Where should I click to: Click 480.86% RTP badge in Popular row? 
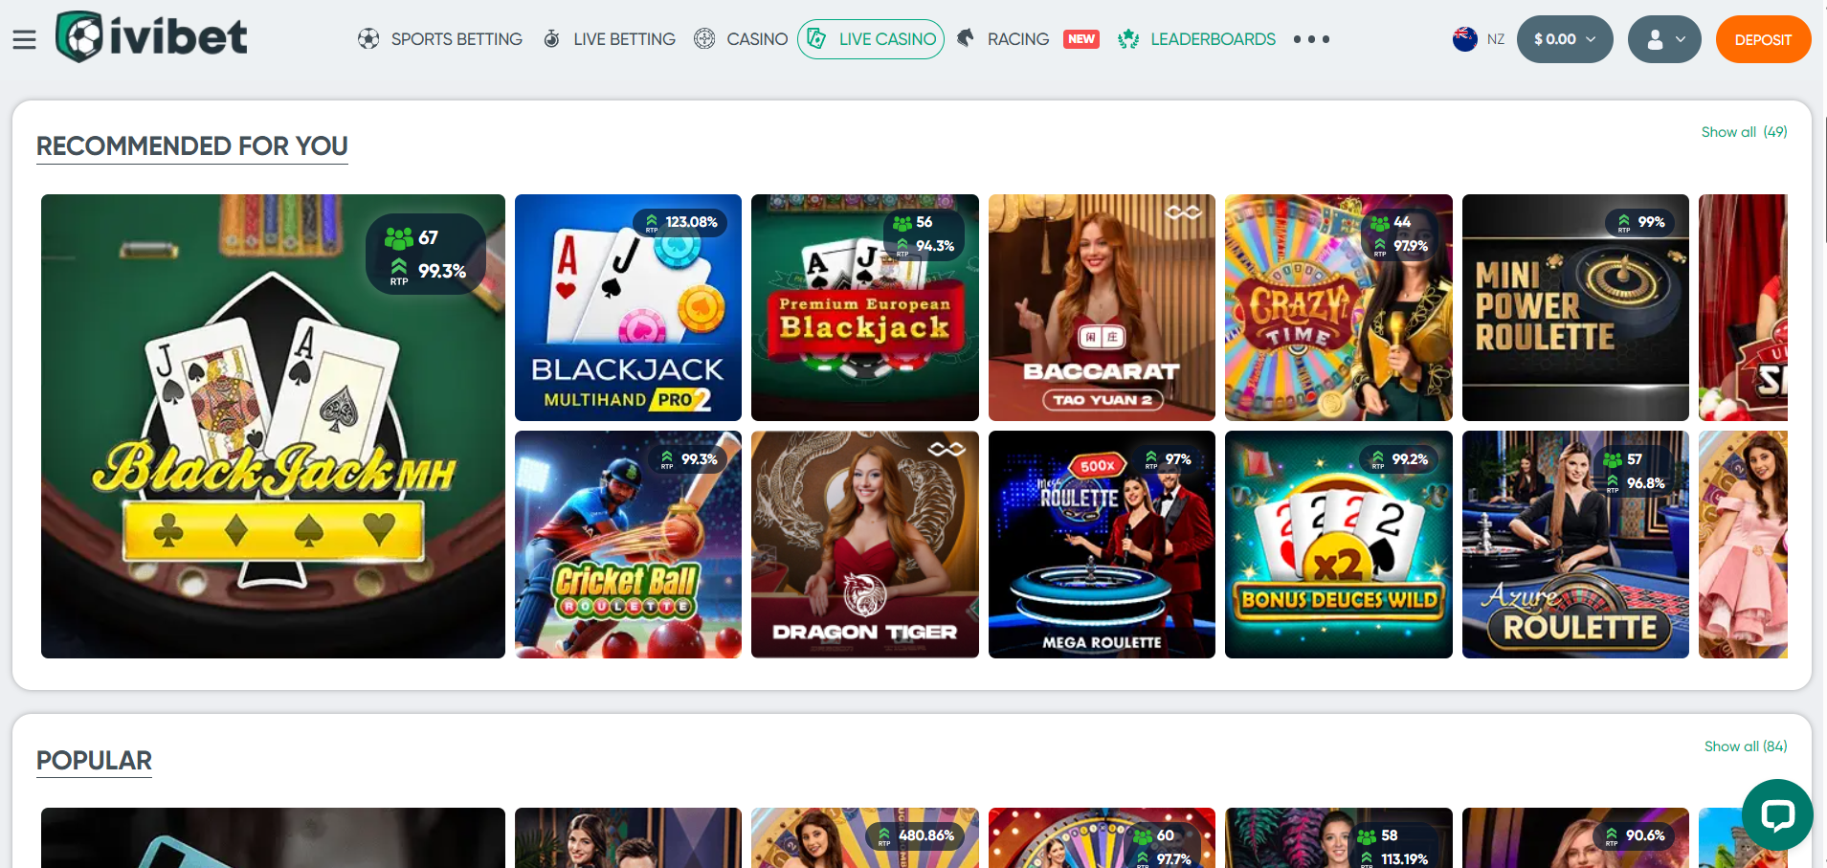tap(915, 836)
